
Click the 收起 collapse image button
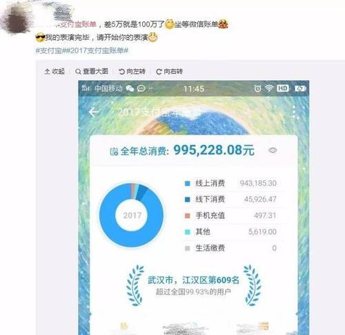coord(55,71)
